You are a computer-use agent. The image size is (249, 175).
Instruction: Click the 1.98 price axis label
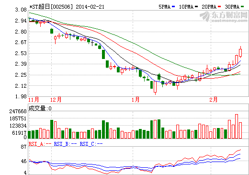click(21, 96)
